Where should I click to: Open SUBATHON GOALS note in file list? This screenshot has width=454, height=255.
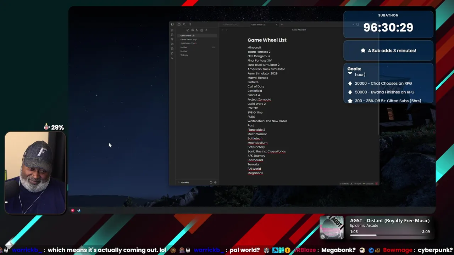pos(188,43)
